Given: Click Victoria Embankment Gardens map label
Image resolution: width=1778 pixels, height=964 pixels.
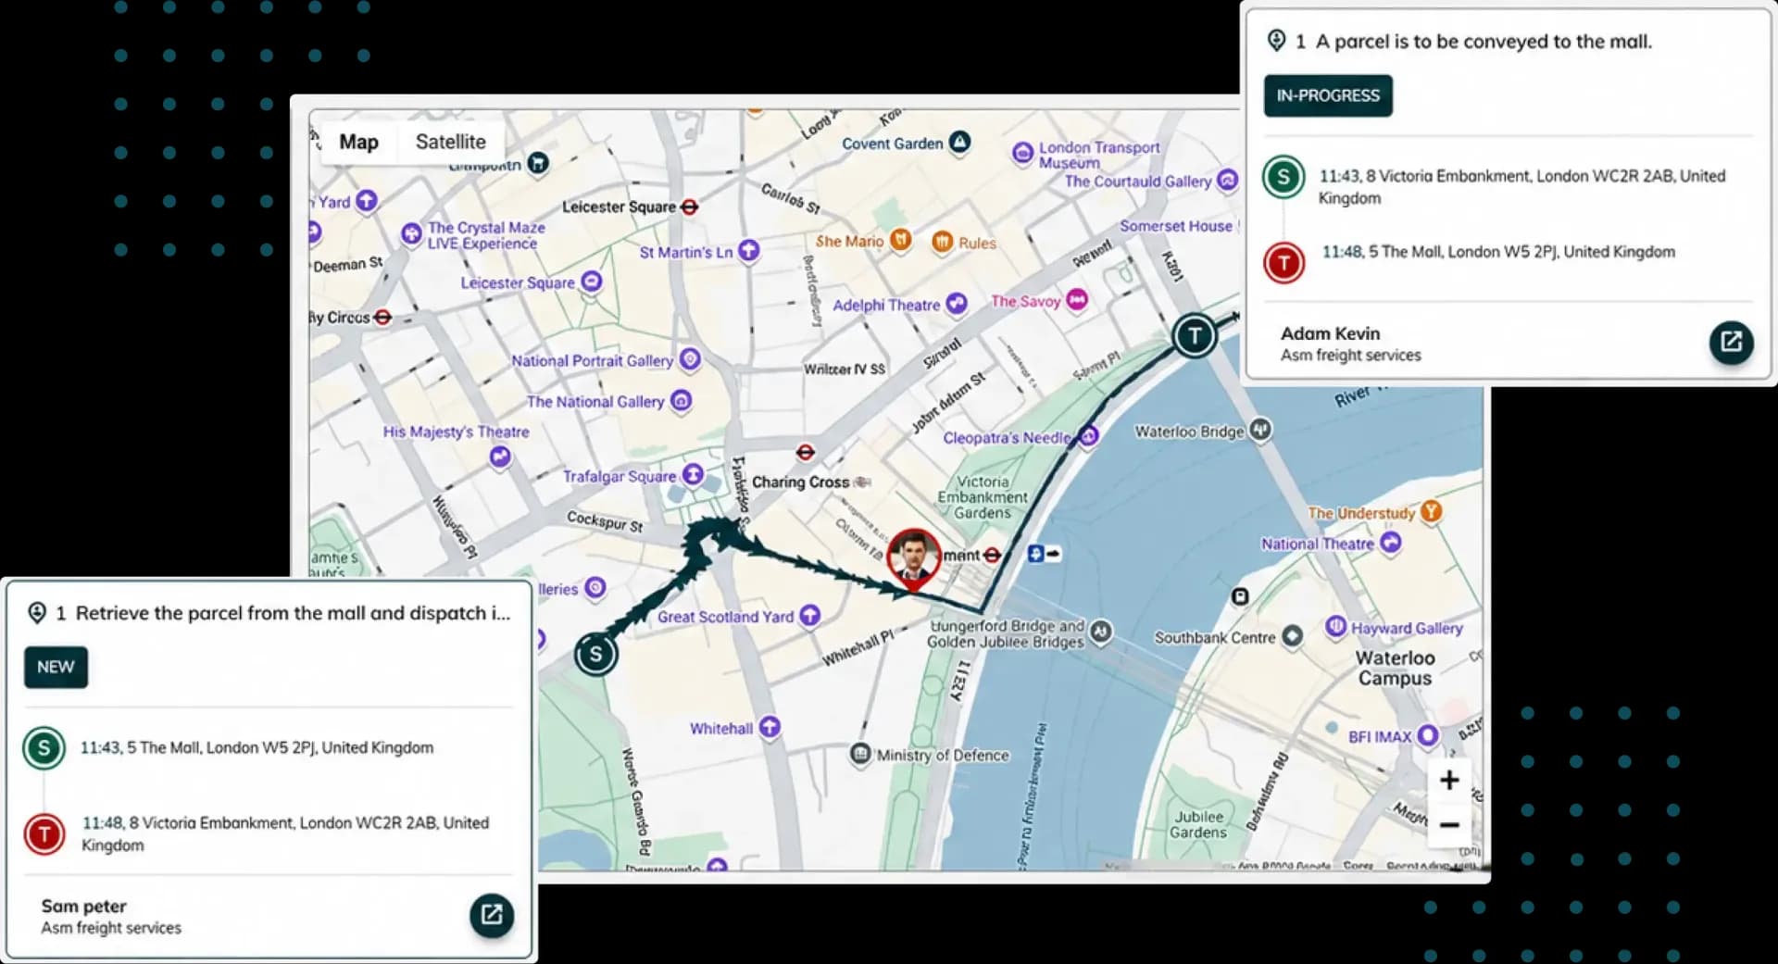Looking at the screenshot, I should pyautogui.click(x=983, y=497).
